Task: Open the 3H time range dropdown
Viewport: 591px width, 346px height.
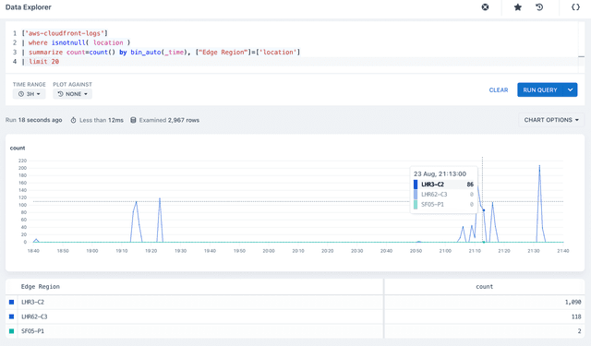Action: coord(29,94)
